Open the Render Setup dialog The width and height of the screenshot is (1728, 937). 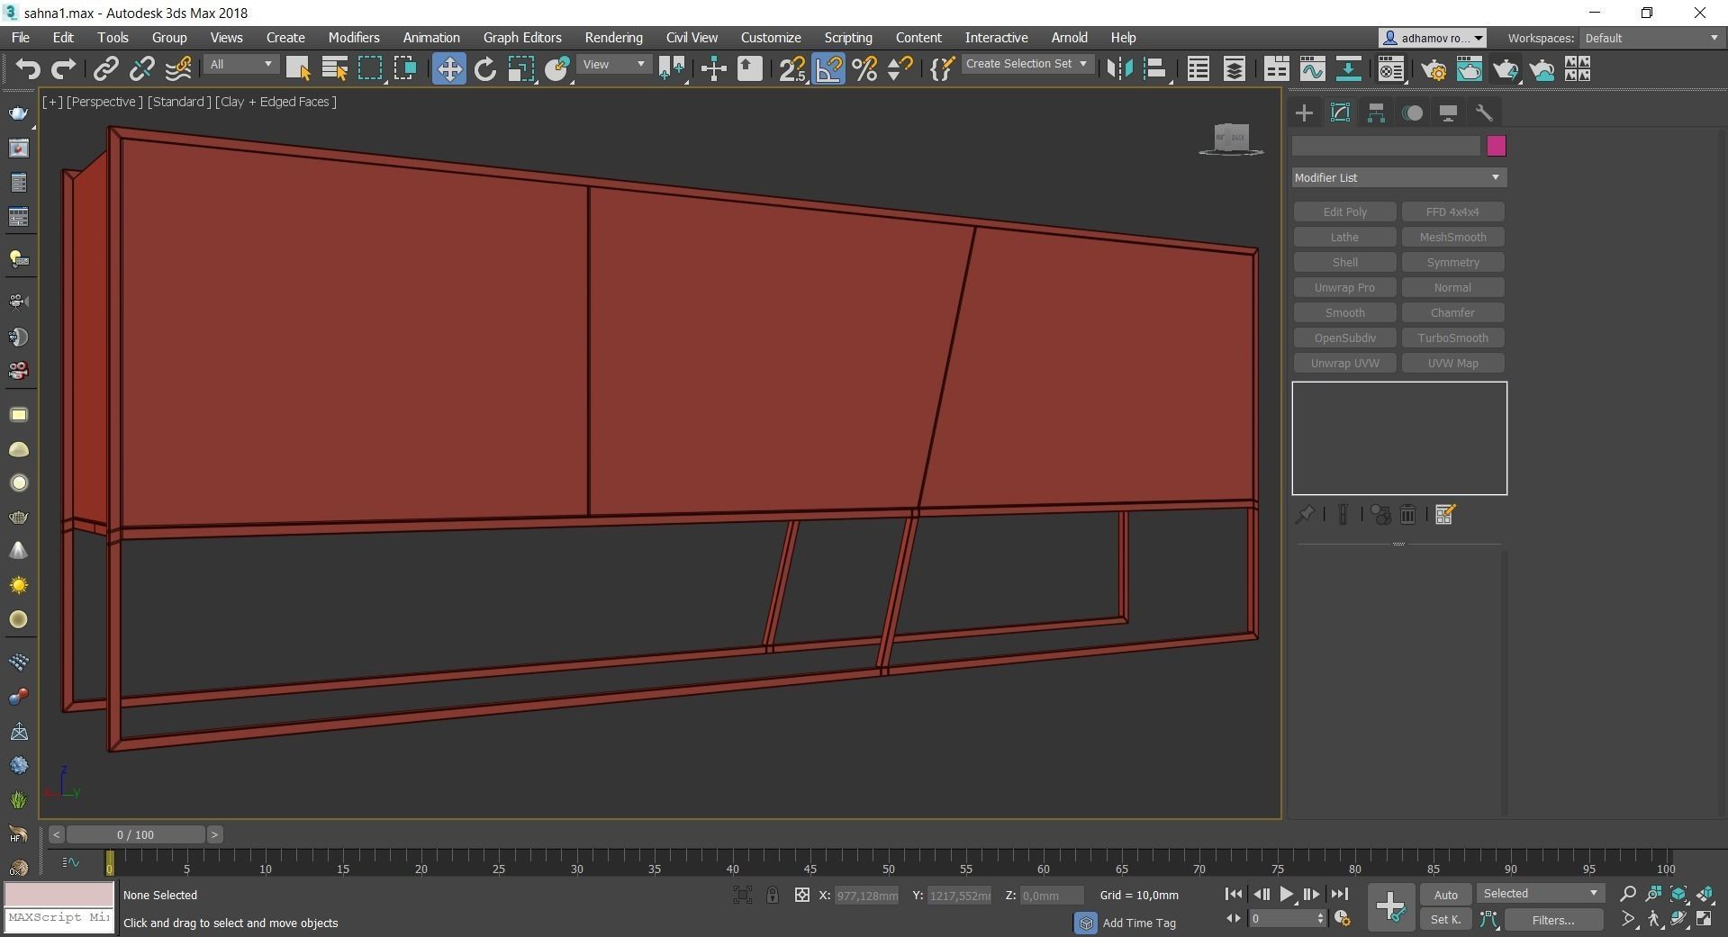1434,69
